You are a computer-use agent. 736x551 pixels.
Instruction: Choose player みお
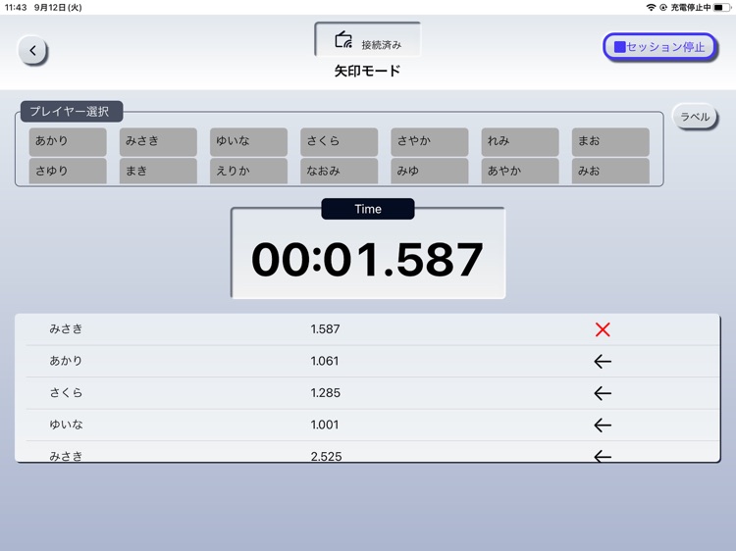pyautogui.click(x=610, y=171)
